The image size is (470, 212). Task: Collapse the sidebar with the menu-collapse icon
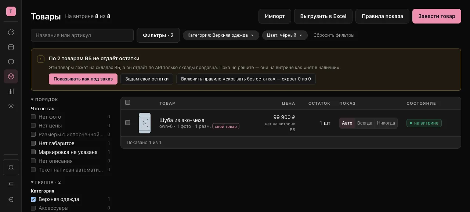[x=11, y=184]
